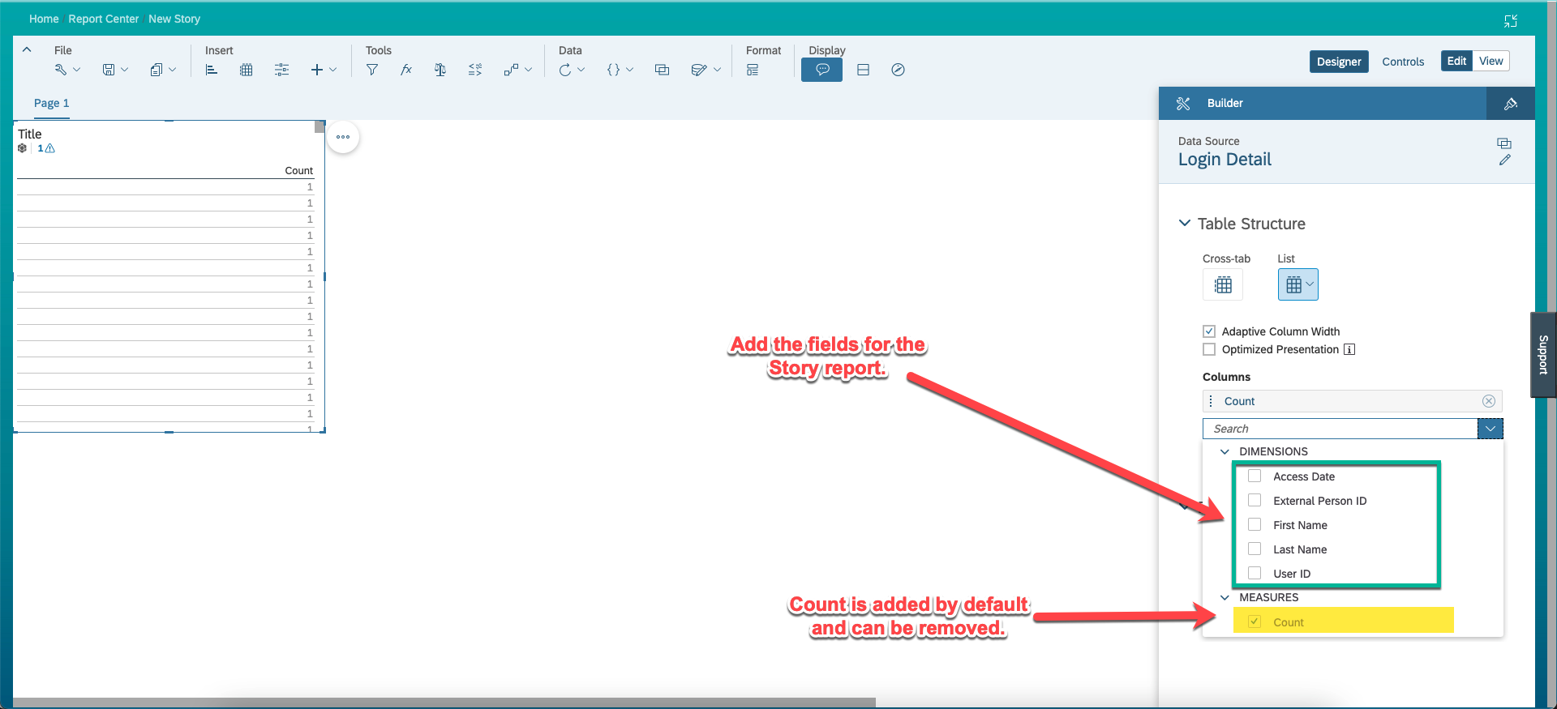Go to Home in the breadcrumb
Screen dimensions: 1557x709
click(x=44, y=19)
